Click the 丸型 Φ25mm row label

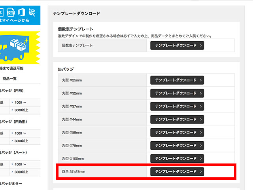72,80
